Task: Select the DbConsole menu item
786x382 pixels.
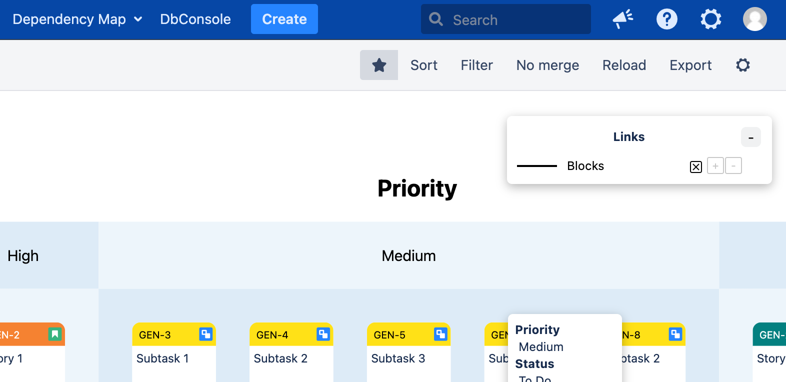Action: coord(195,19)
